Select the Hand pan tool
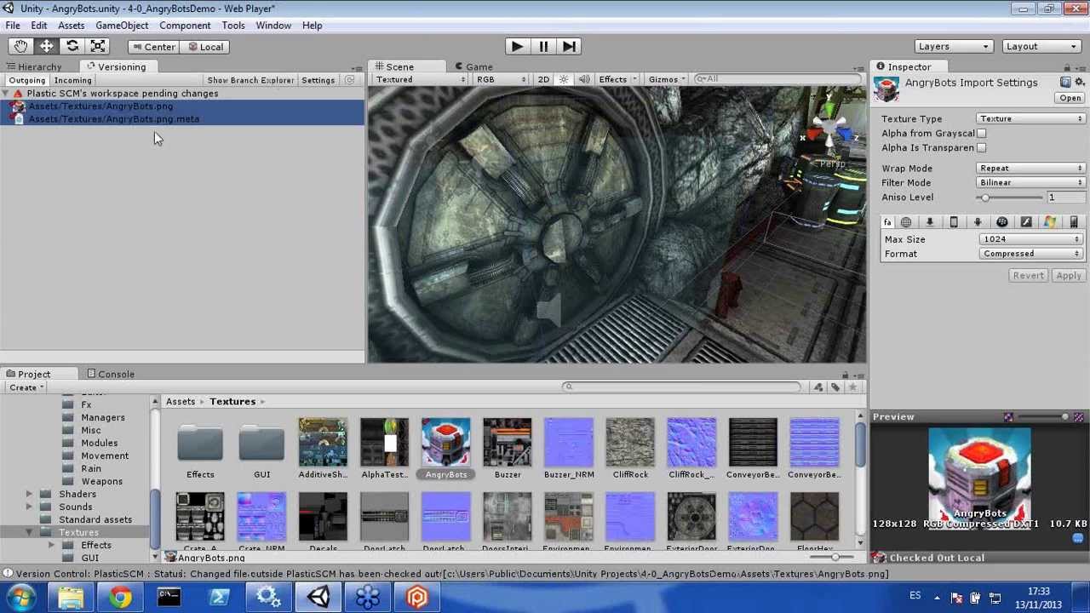Screen dimensions: 1090x613 (20, 46)
